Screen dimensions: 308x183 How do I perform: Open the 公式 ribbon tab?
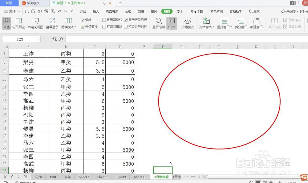tap(128, 11)
